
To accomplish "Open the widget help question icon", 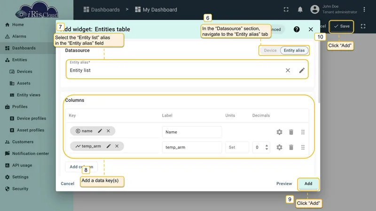I will tap(297, 29).
